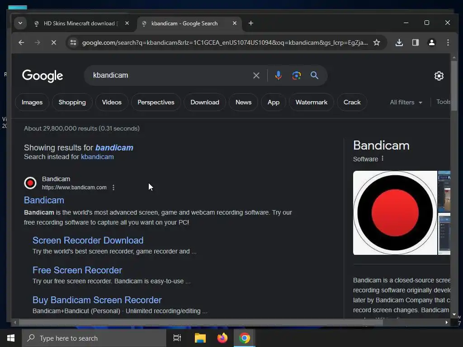Click the horizontal scrollbar right arrow
463x347 pixels.
(446, 323)
